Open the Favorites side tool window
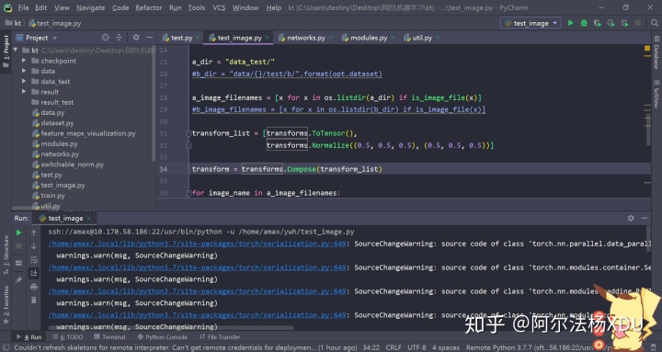Screen dimensions: 662x352 [x=6, y=305]
